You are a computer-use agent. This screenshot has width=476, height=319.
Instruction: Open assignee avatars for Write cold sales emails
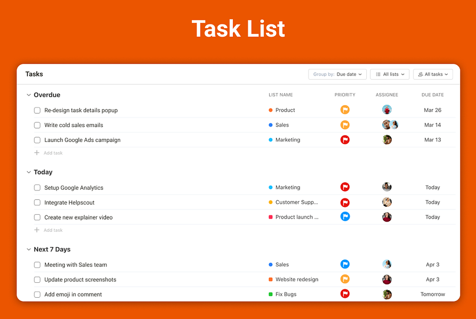click(x=390, y=125)
